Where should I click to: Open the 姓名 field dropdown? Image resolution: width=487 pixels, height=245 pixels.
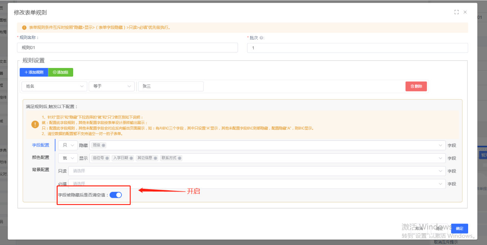[54, 86]
